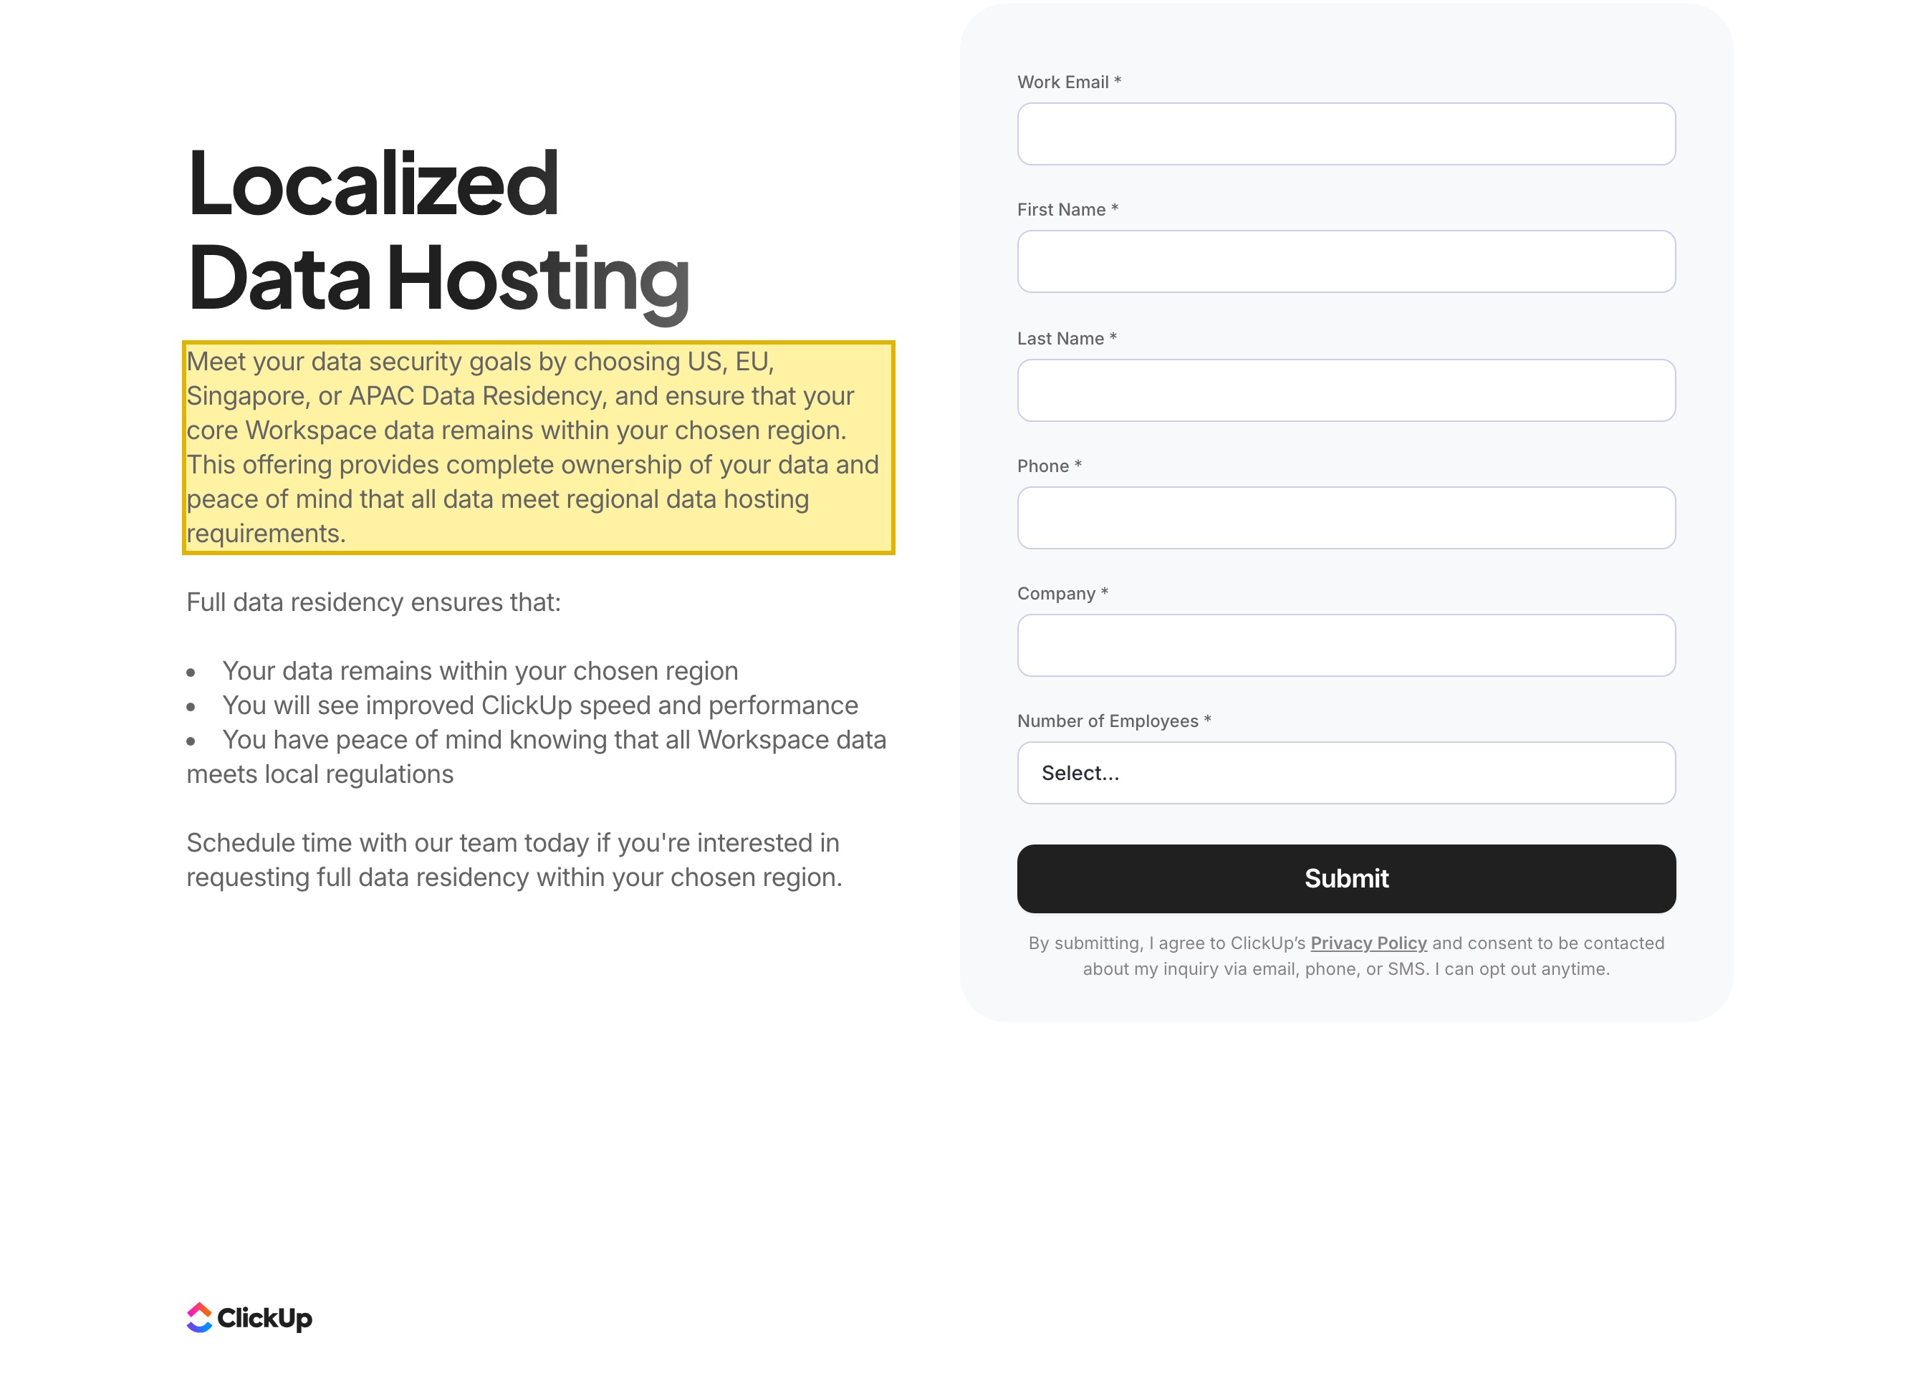Click the ClickUp logo at page bottom
The width and height of the screenshot is (1920, 1381).
(x=249, y=1317)
